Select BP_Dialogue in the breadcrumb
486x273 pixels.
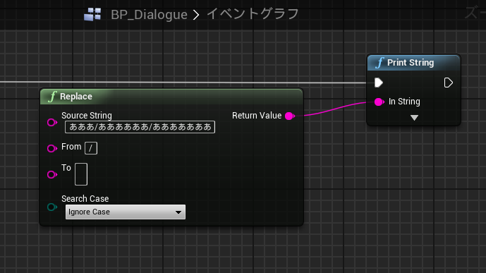149,15
